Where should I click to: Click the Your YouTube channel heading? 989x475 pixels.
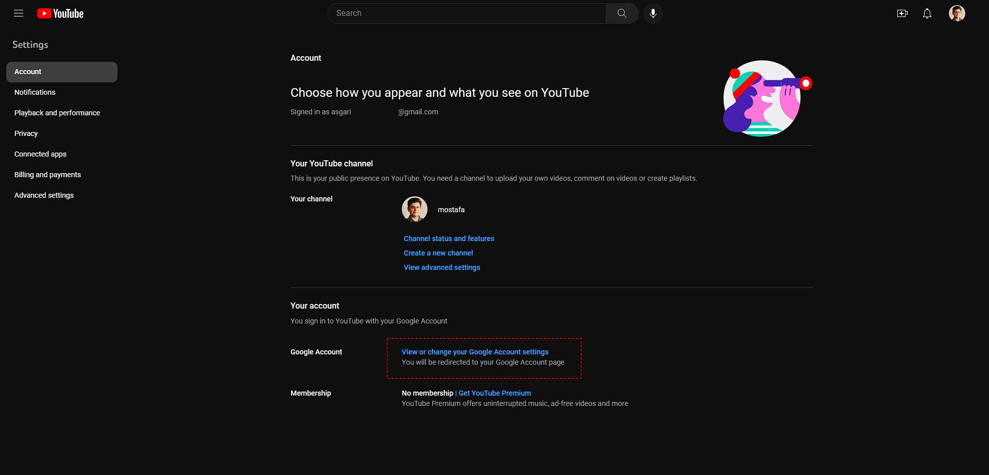[332, 163]
